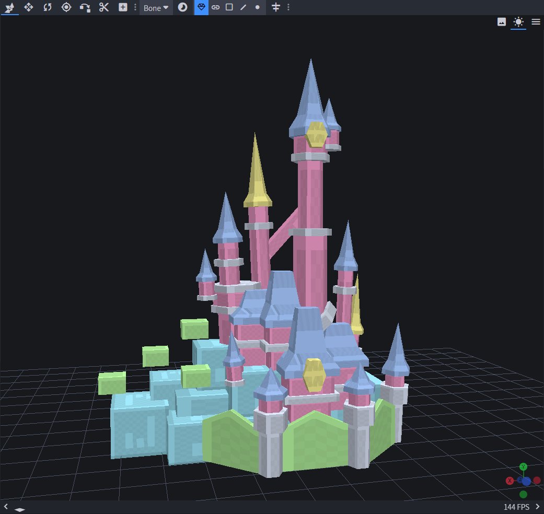Click the blue Z axis on gizmo
The height and width of the screenshot is (514, 544).
pyautogui.click(x=526, y=482)
